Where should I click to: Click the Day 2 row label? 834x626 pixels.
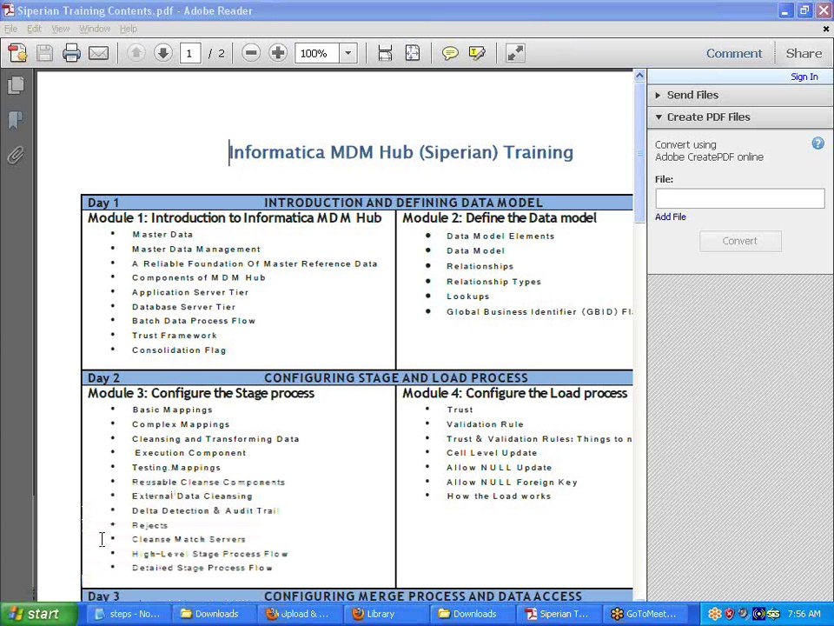(x=103, y=378)
